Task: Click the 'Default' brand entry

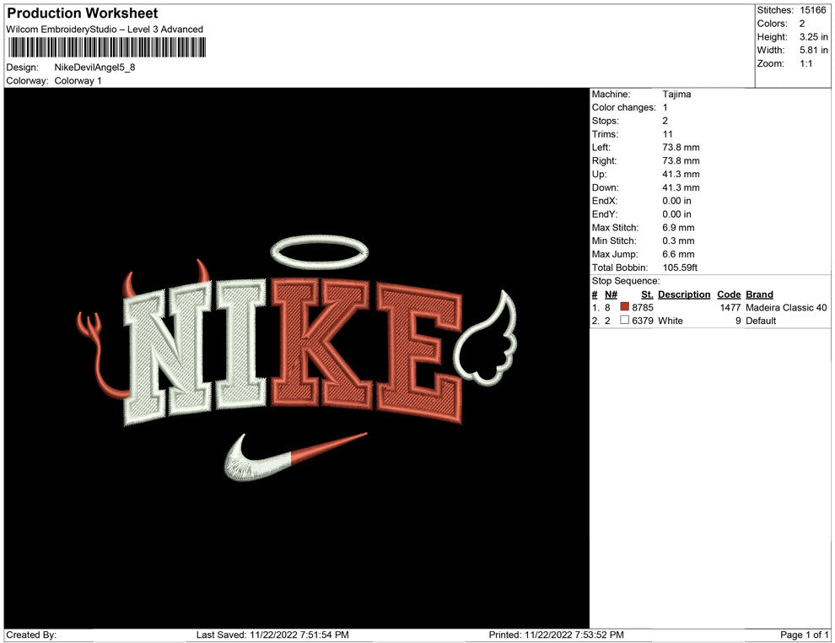Action: click(x=761, y=321)
